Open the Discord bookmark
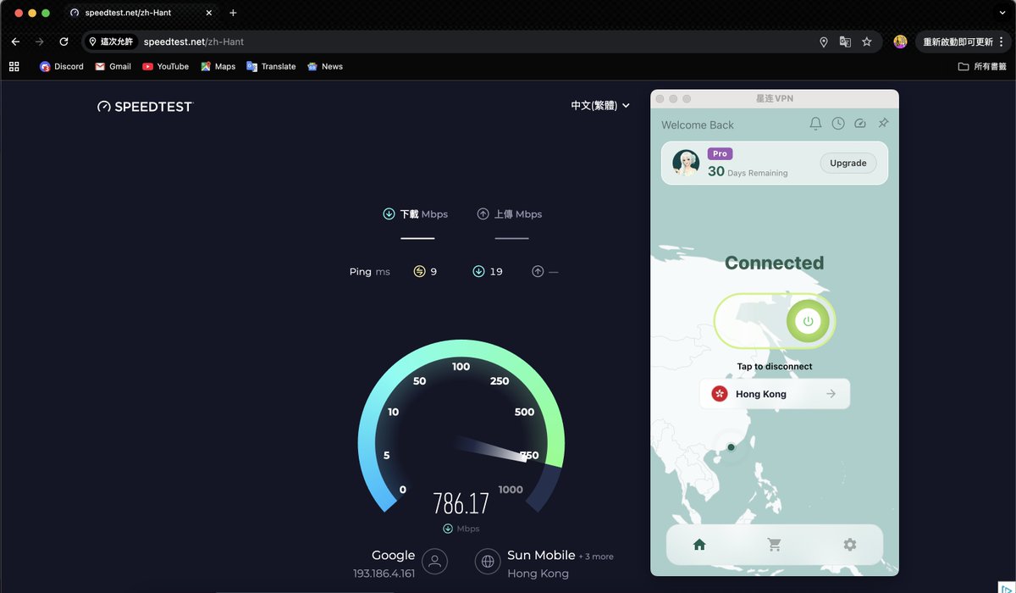 pos(62,66)
